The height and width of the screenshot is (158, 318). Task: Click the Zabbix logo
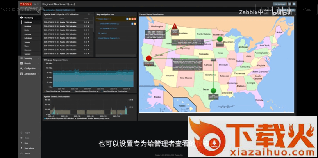click(25, 4)
